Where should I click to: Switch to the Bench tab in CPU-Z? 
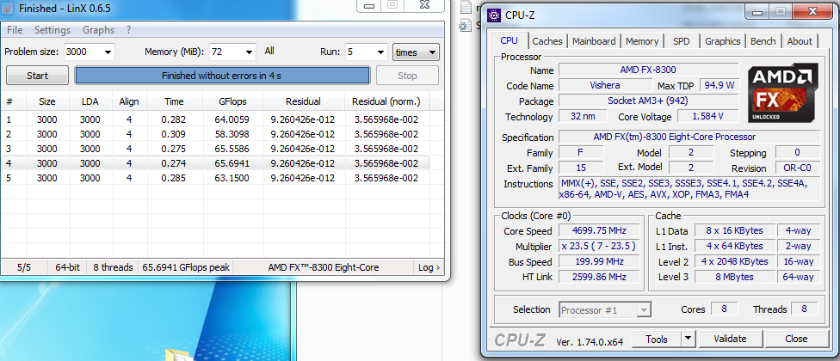[x=763, y=41]
